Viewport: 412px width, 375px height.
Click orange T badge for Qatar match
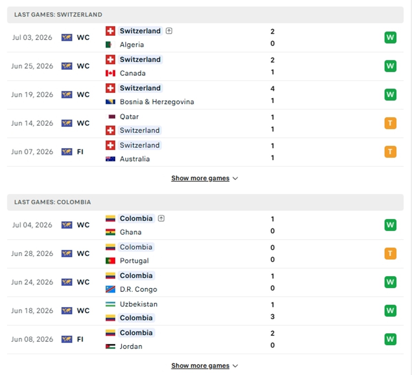pyautogui.click(x=390, y=123)
